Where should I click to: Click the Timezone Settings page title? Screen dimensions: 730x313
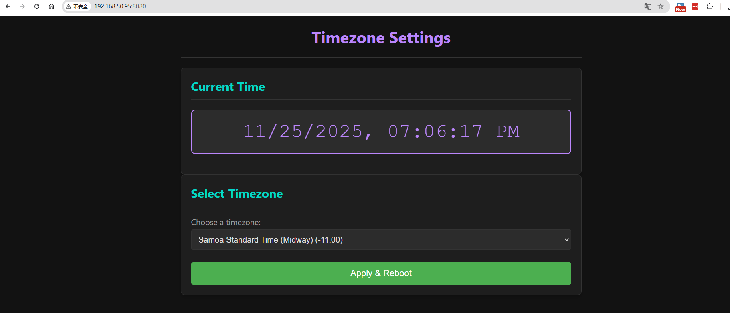(x=381, y=38)
